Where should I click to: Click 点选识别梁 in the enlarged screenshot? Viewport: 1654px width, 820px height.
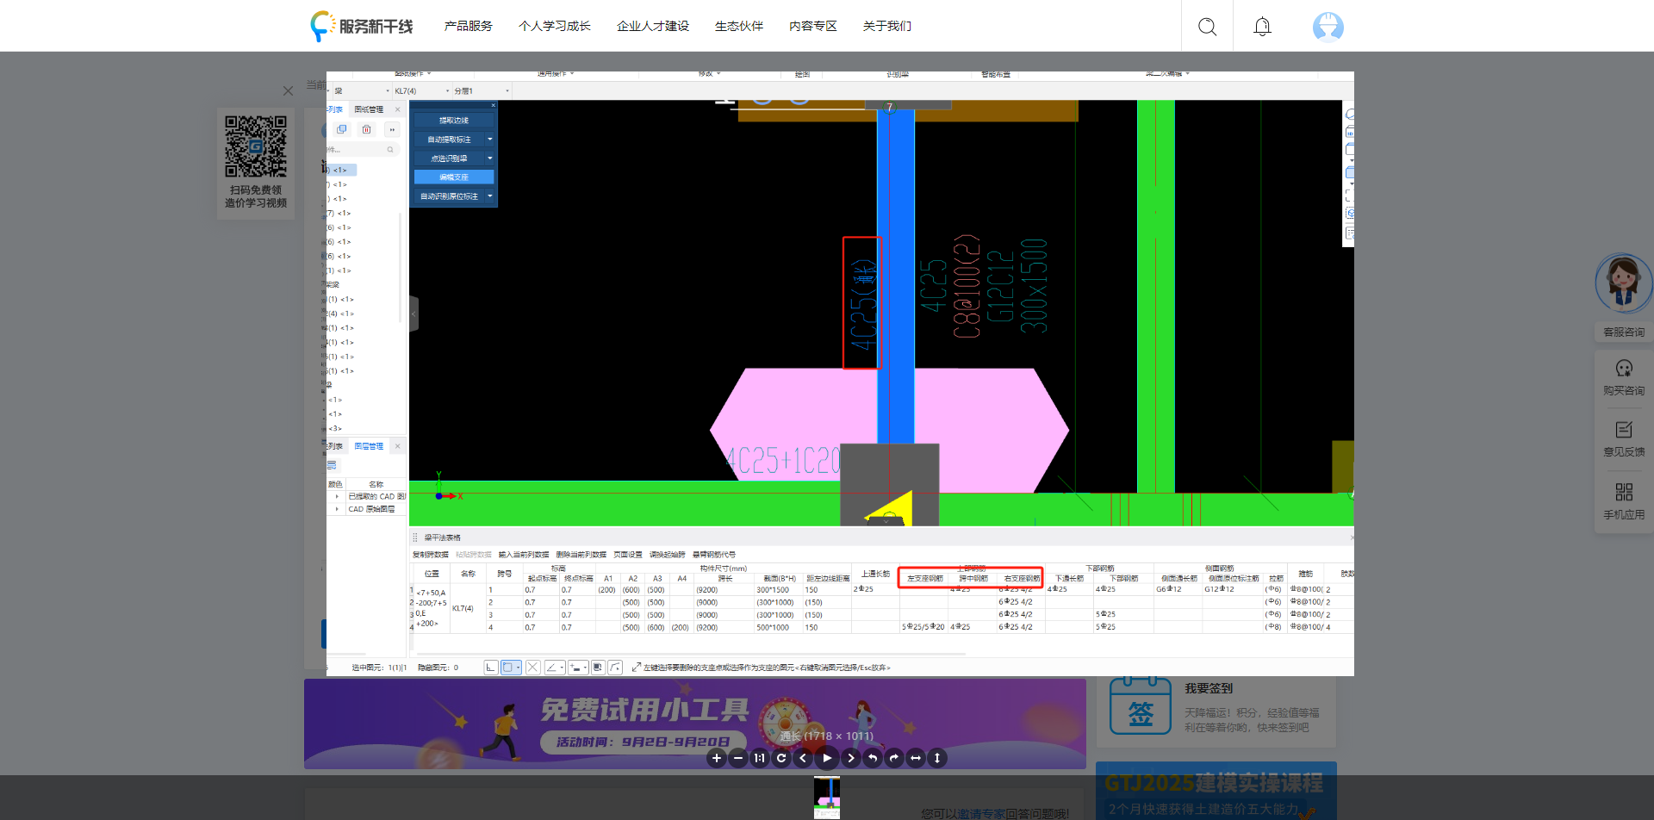click(449, 158)
